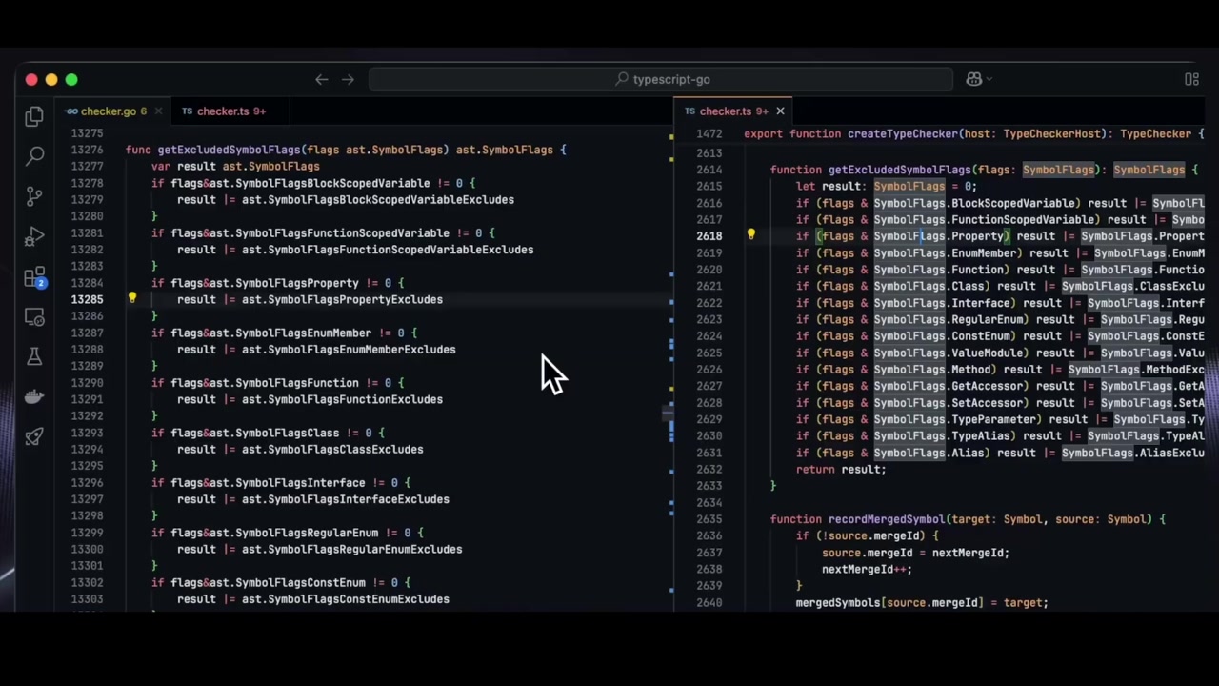Click result |= ast.SymbolFlagsFunctionExcludes line
The width and height of the screenshot is (1219, 686).
click(x=310, y=399)
